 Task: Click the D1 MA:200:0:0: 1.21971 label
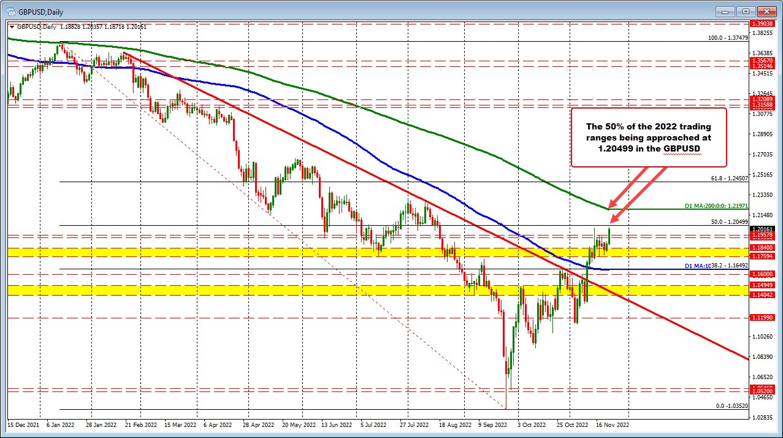pyautogui.click(x=716, y=206)
